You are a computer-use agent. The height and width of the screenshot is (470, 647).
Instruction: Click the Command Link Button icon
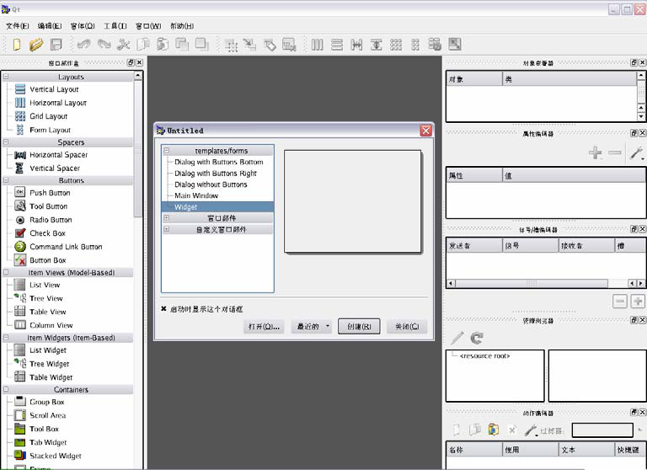[20, 247]
